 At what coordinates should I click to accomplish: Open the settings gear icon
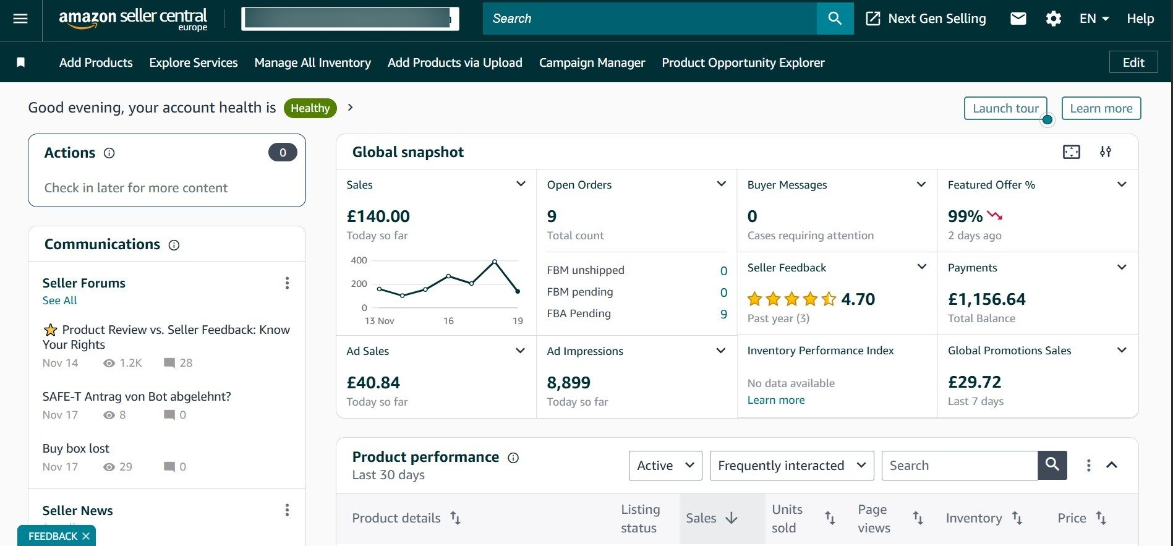pyautogui.click(x=1053, y=19)
